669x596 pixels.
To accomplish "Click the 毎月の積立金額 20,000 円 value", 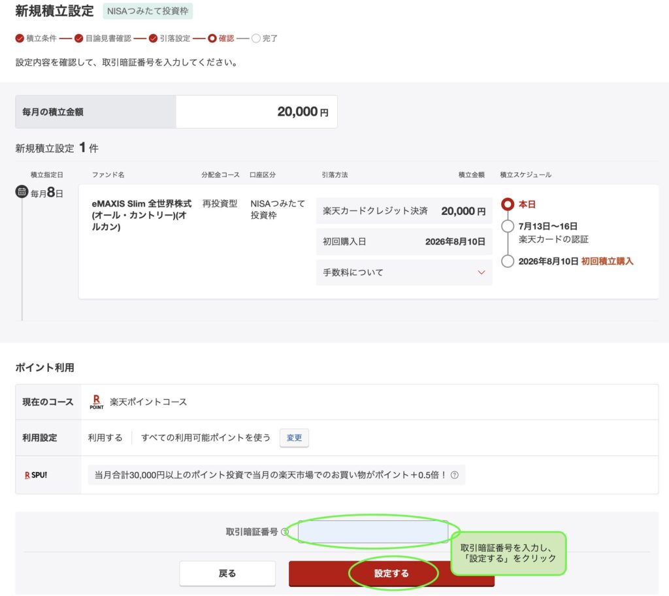I will pyautogui.click(x=302, y=112).
